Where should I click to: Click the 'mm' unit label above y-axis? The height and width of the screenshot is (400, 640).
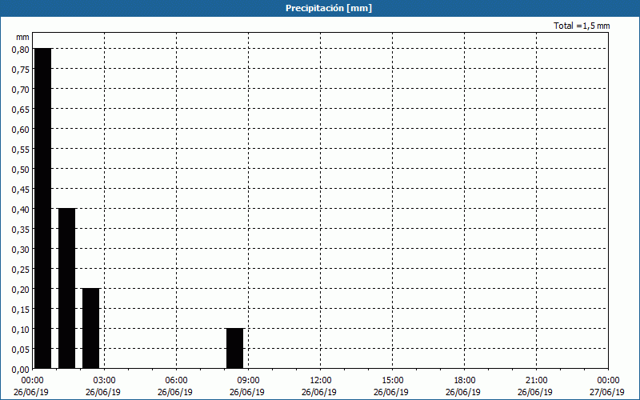tap(22, 37)
